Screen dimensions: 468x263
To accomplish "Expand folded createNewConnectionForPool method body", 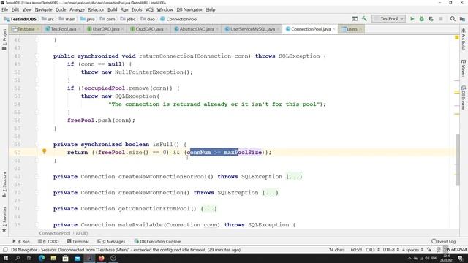I will point(294,177).
